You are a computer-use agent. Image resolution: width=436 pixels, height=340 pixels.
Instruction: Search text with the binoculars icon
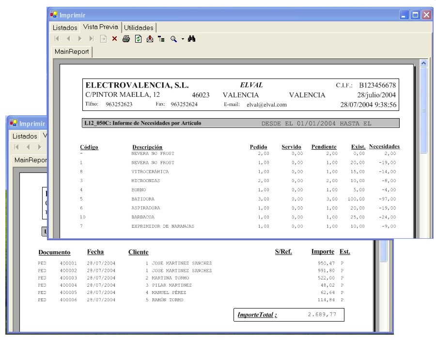191,39
